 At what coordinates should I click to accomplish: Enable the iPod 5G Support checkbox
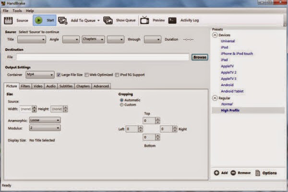117,75
